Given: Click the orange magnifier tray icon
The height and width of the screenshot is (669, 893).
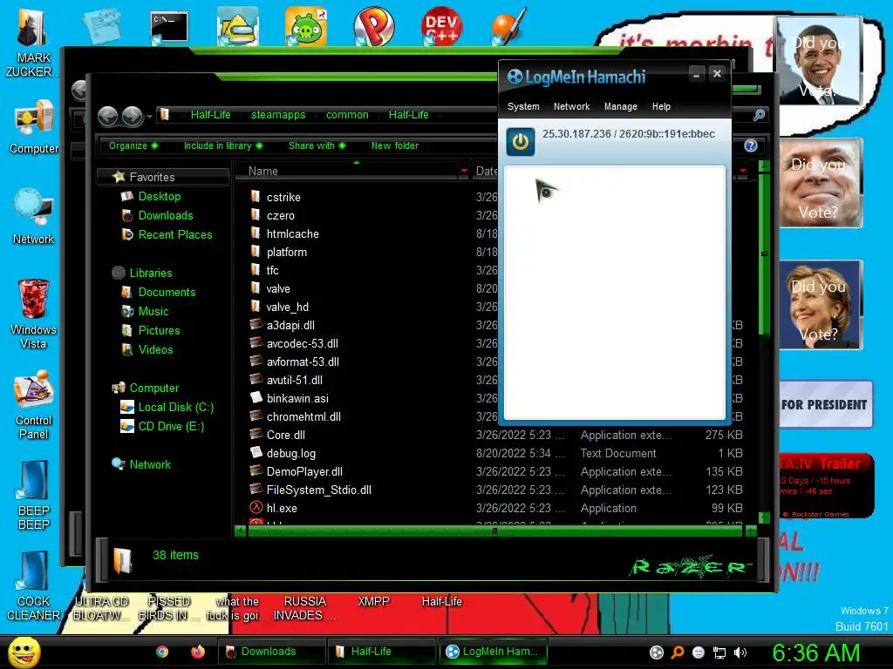Looking at the screenshot, I should (x=677, y=652).
